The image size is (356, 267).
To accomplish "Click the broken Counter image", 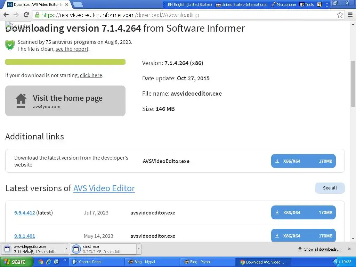I will [18, 25].
